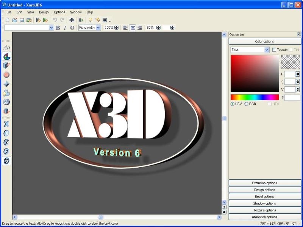Select the HSV radio button

233,104
